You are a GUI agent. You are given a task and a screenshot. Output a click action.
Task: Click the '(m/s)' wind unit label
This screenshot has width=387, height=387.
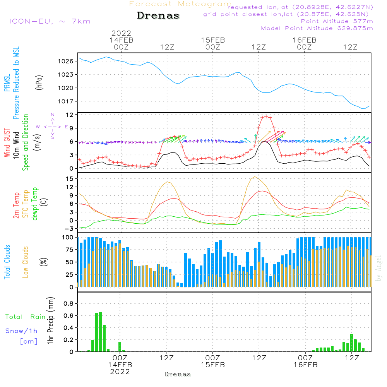37,142
